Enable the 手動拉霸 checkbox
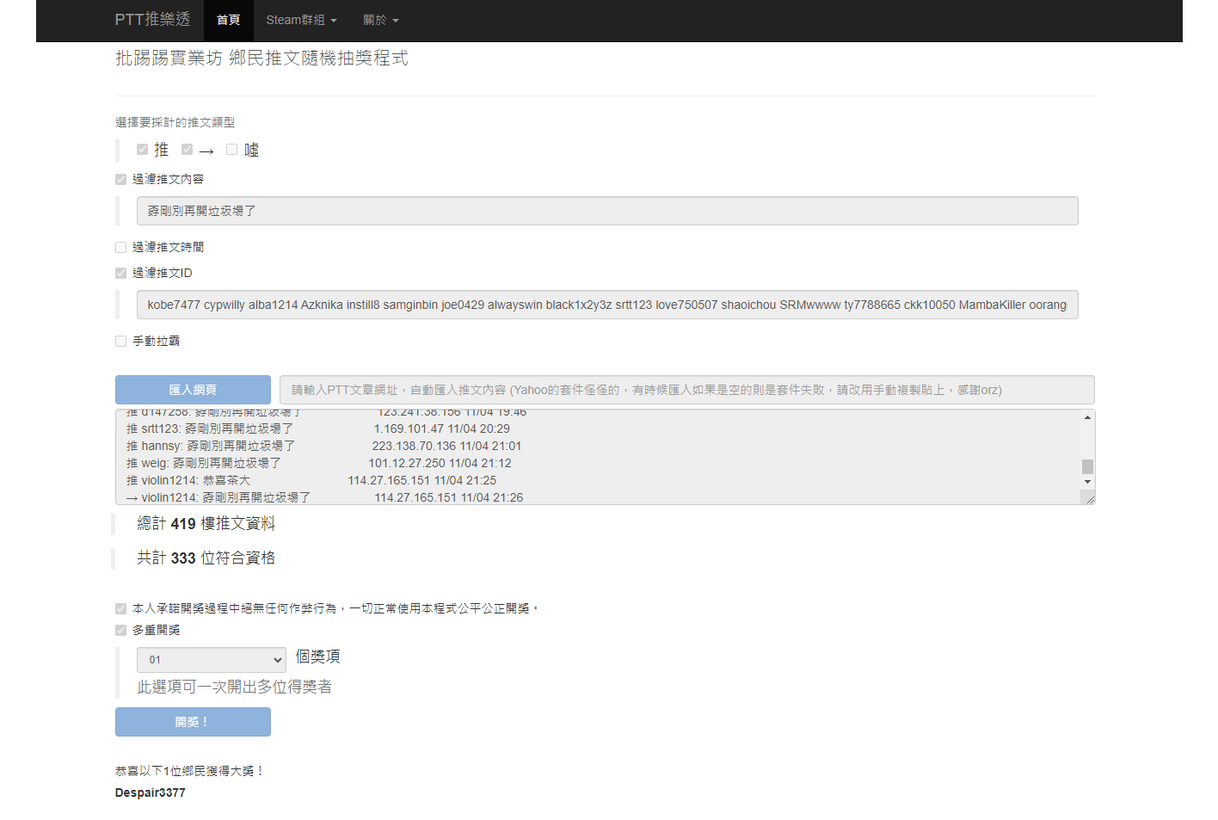This screenshot has height=820, width=1218. point(120,341)
